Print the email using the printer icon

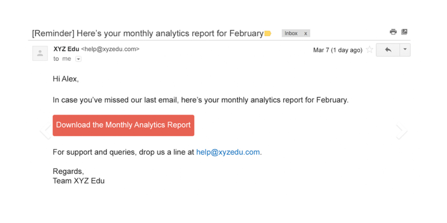coord(393,32)
